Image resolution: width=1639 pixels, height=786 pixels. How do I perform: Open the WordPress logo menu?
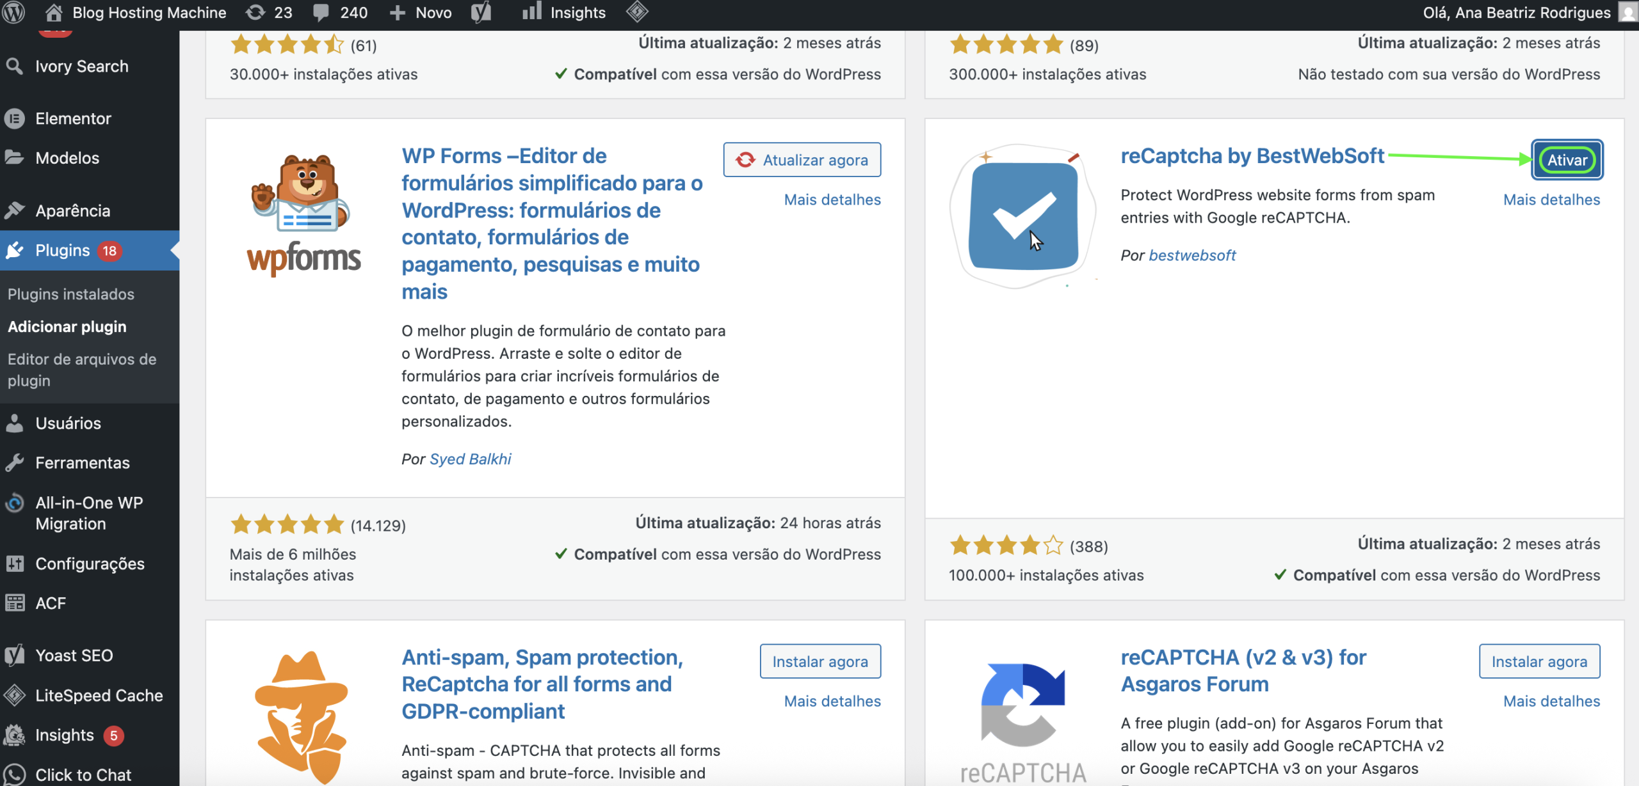pyautogui.click(x=13, y=12)
